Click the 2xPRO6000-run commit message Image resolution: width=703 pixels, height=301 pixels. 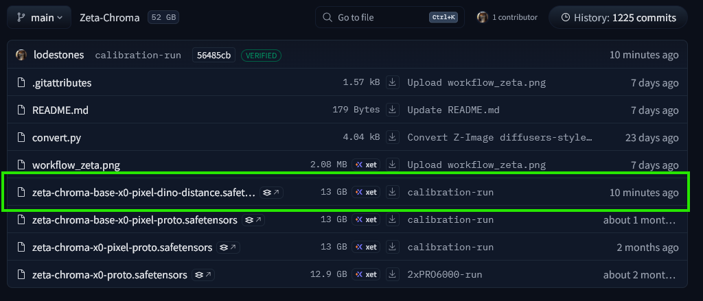(x=445, y=274)
